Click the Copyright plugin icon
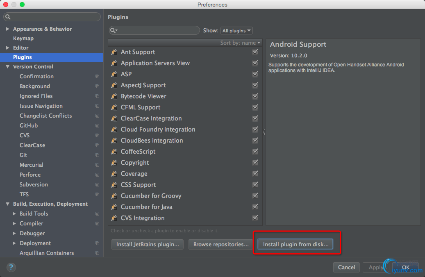Image resolution: width=425 pixels, height=277 pixels. [x=114, y=163]
